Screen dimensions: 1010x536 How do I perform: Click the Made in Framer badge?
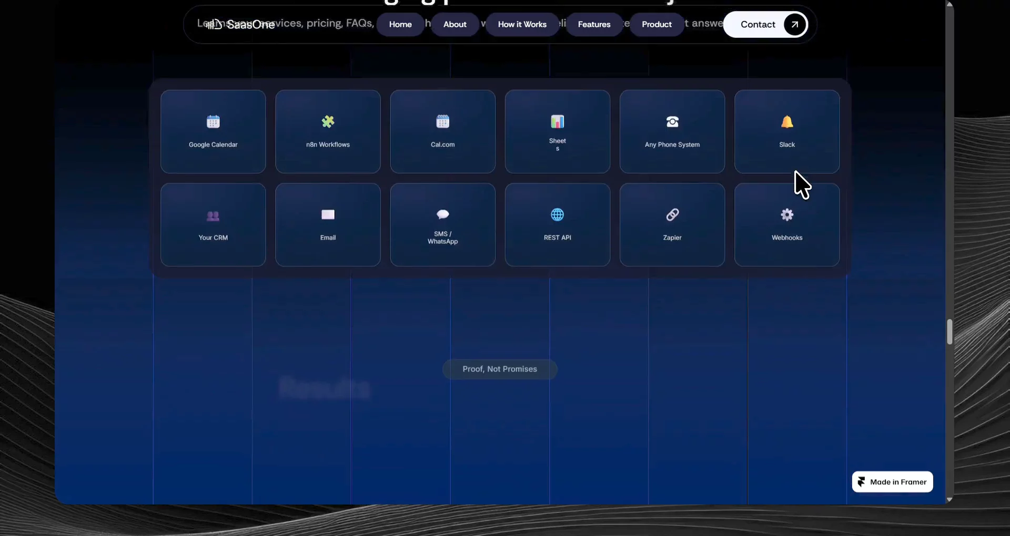pos(893,482)
